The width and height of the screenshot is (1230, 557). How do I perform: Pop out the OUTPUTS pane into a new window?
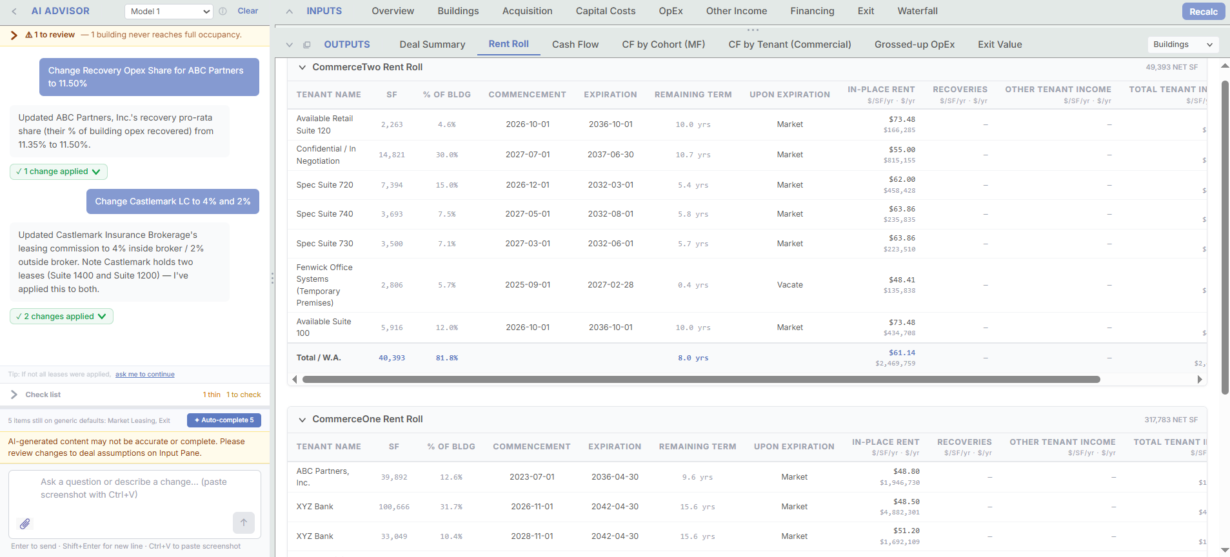(307, 44)
